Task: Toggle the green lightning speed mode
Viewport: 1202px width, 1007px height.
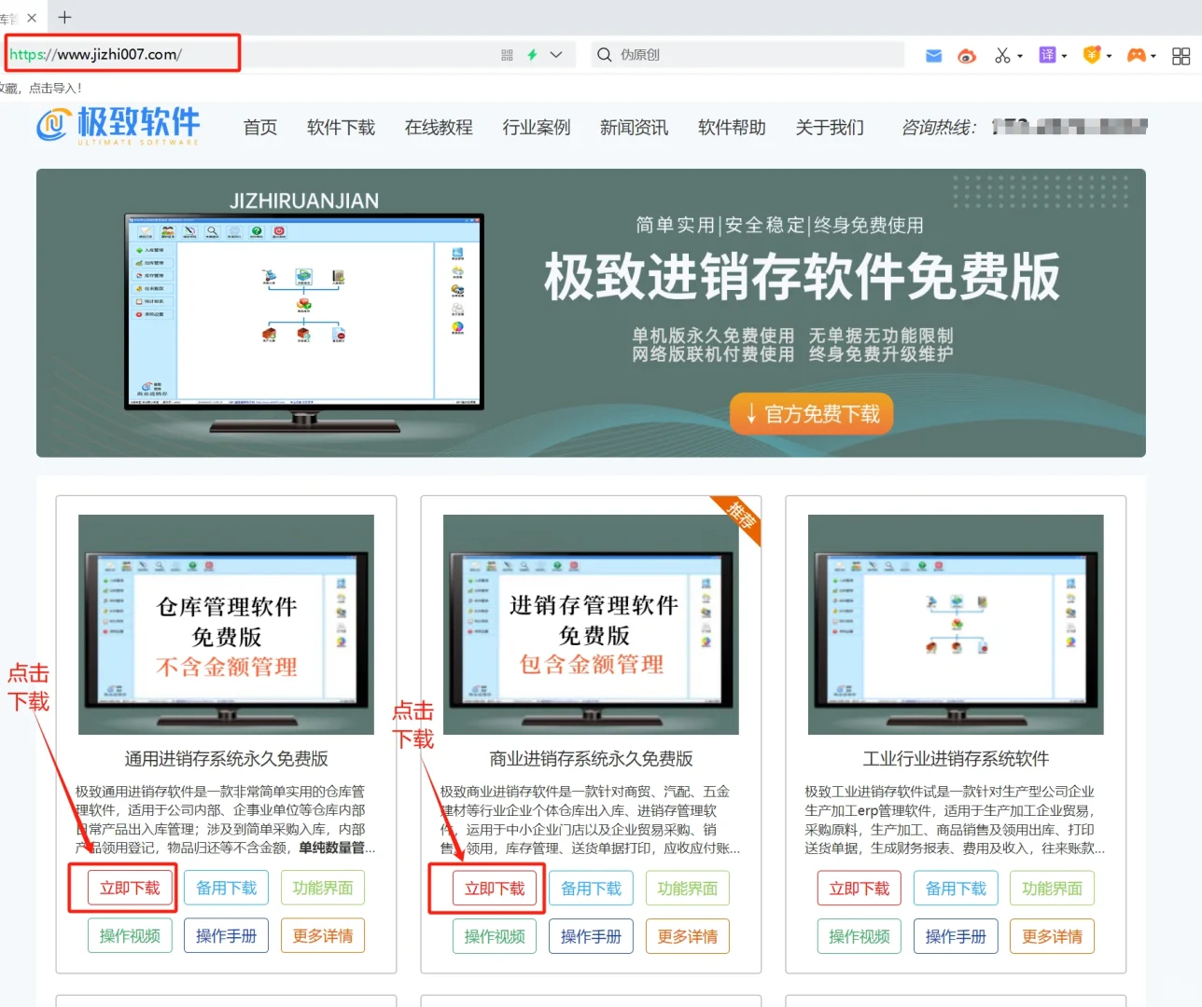Action: (532, 55)
